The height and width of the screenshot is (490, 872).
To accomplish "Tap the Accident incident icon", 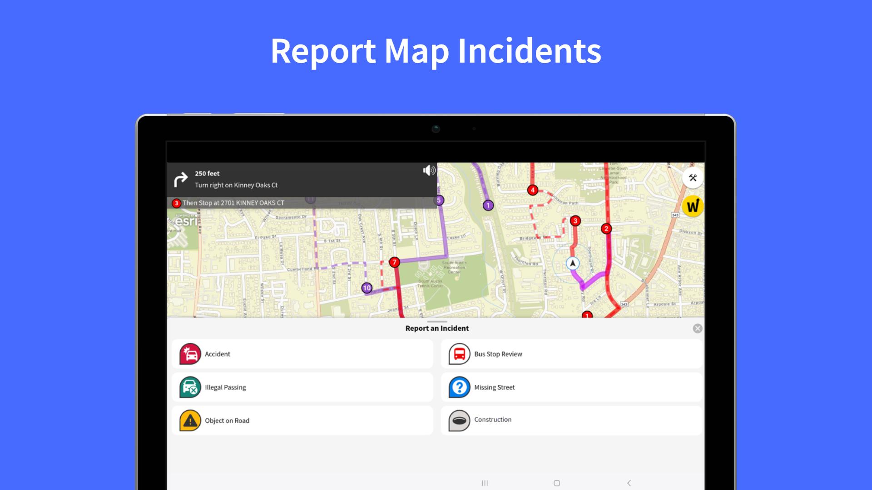I will pyautogui.click(x=190, y=354).
